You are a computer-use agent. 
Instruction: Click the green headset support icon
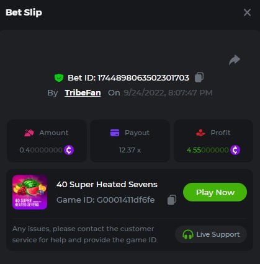pos(188,234)
